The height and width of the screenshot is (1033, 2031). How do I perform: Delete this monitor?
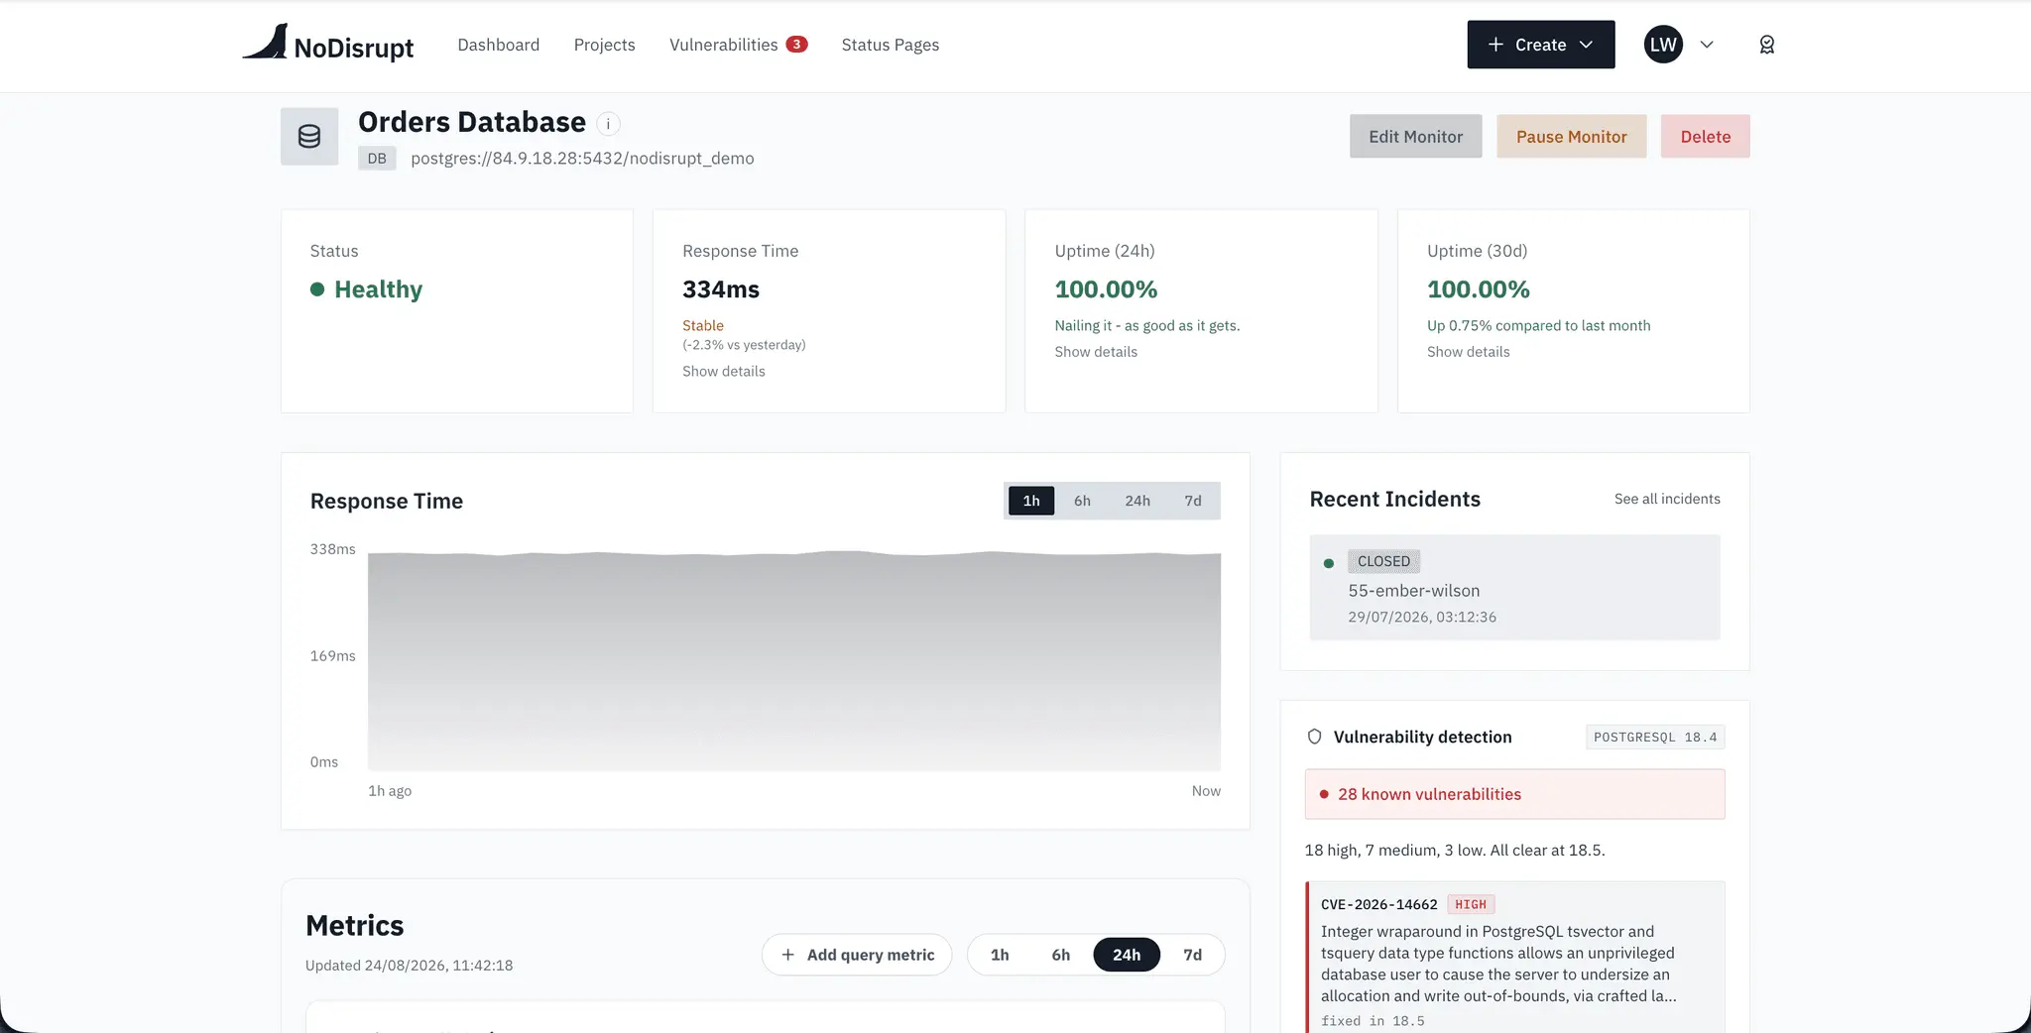click(1705, 137)
